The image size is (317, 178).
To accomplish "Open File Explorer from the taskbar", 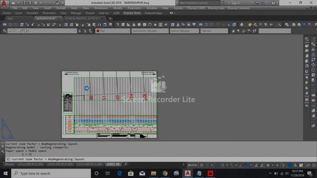I will click(154, 174).
